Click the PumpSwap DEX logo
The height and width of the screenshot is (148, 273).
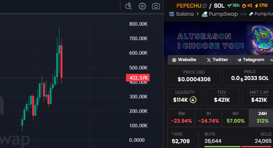pos(205,14)
